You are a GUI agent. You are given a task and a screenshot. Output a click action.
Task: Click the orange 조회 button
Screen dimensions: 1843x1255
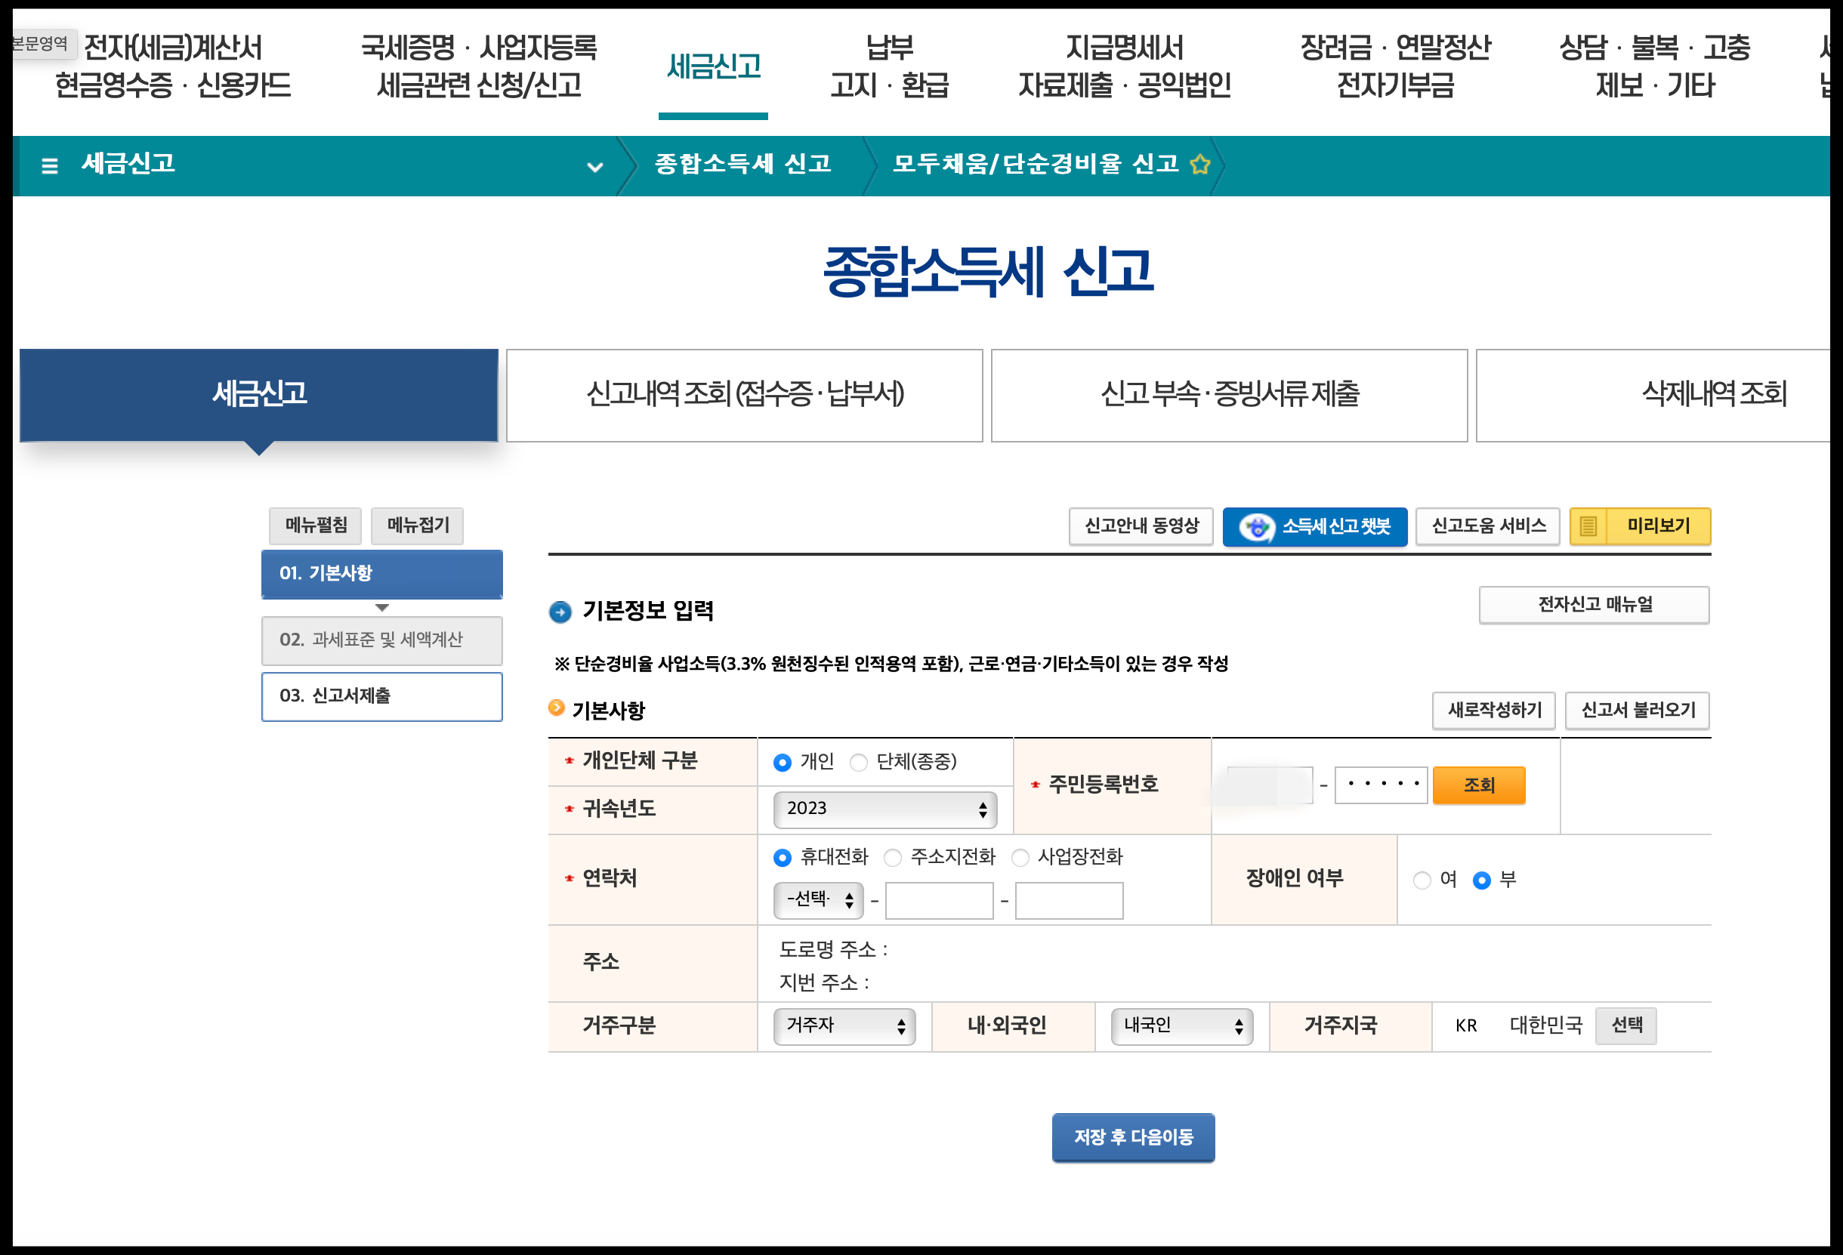coord(1478,785)
